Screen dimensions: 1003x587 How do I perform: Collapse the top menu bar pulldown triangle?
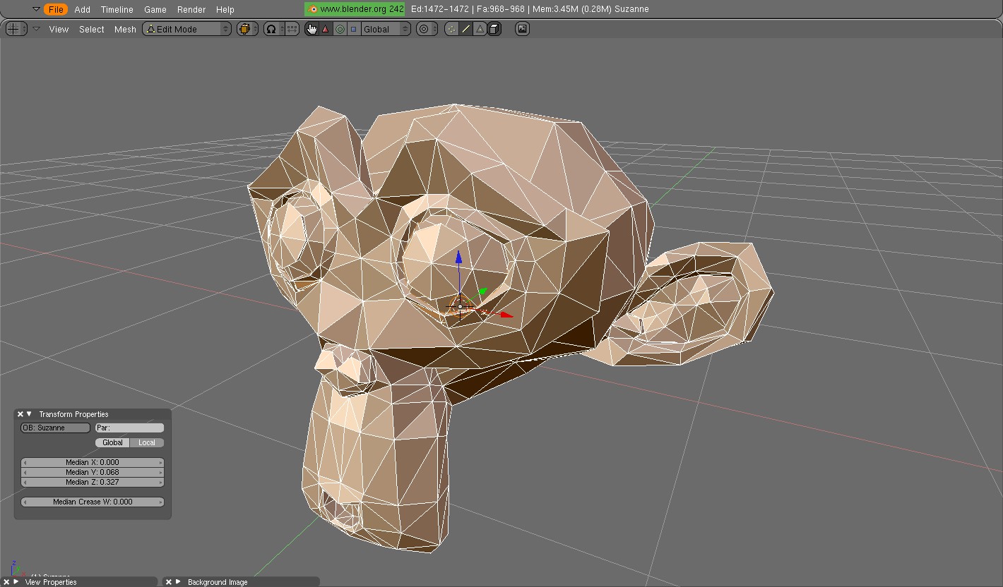(x=36, y=9)
